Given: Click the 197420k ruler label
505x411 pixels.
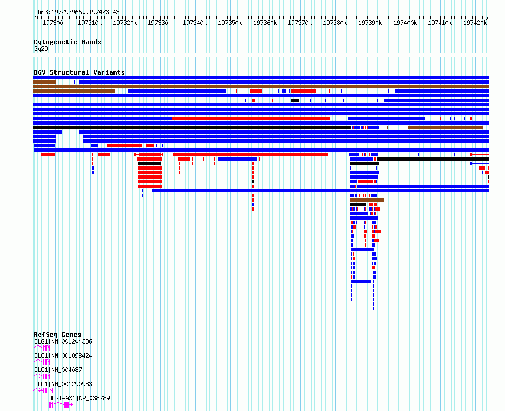Looking at the screenshot, I should pos(475,23).
